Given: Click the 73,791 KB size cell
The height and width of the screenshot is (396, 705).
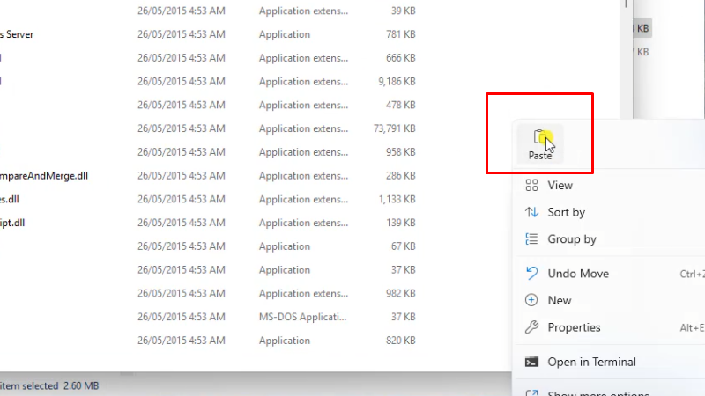Looking at the screenshot, I should click(x=394, y=128).
